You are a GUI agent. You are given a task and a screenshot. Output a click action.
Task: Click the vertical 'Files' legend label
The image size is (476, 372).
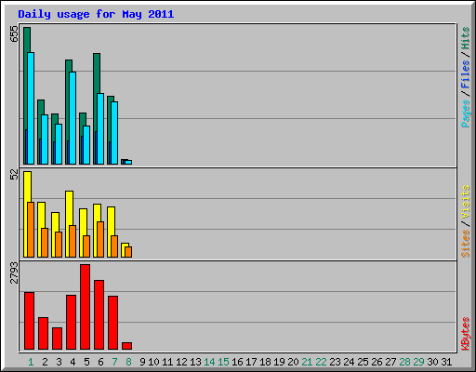465,74
